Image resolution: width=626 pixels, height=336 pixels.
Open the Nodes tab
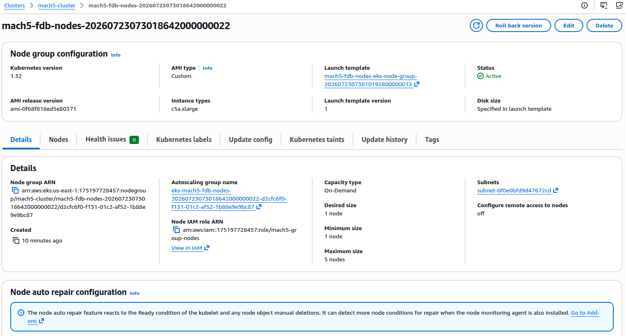(58, 139)
